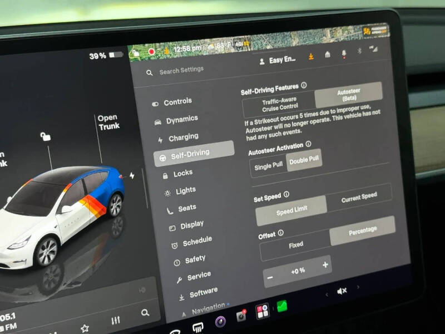Screen dimensions: 445x334
Task: Turn on rear defrost icon
Action: (x=198, y=327)
